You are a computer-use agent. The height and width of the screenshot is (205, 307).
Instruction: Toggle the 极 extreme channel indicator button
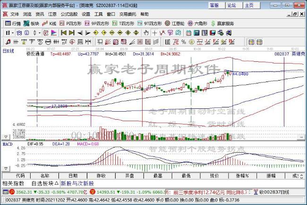coord(46,33)
